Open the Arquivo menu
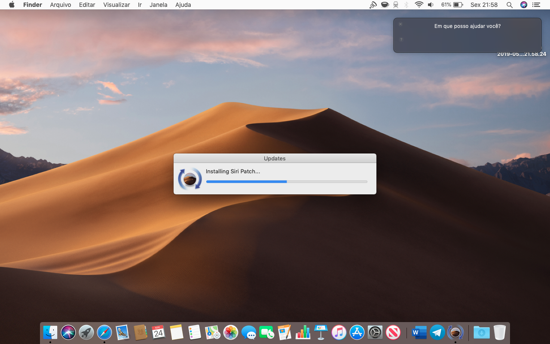This screenshot has height=344, width=550. tap(61, 5)
